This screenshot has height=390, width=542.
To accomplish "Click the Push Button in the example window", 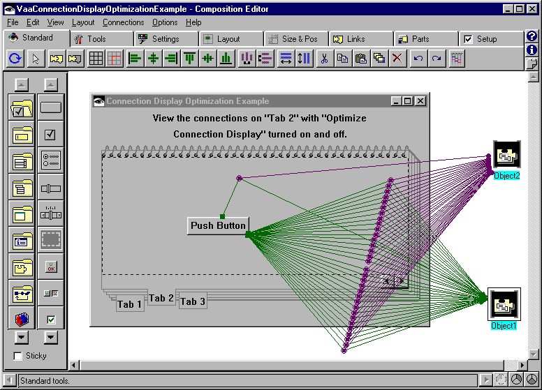I will [x=218, y=225].
